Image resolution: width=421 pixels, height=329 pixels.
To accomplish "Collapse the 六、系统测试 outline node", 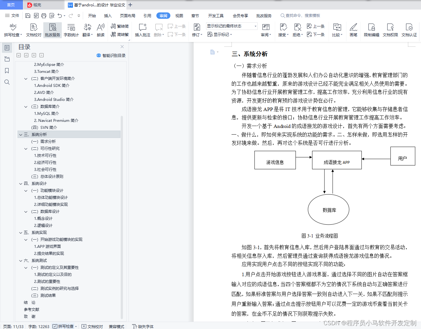I will tap(21, 261).
